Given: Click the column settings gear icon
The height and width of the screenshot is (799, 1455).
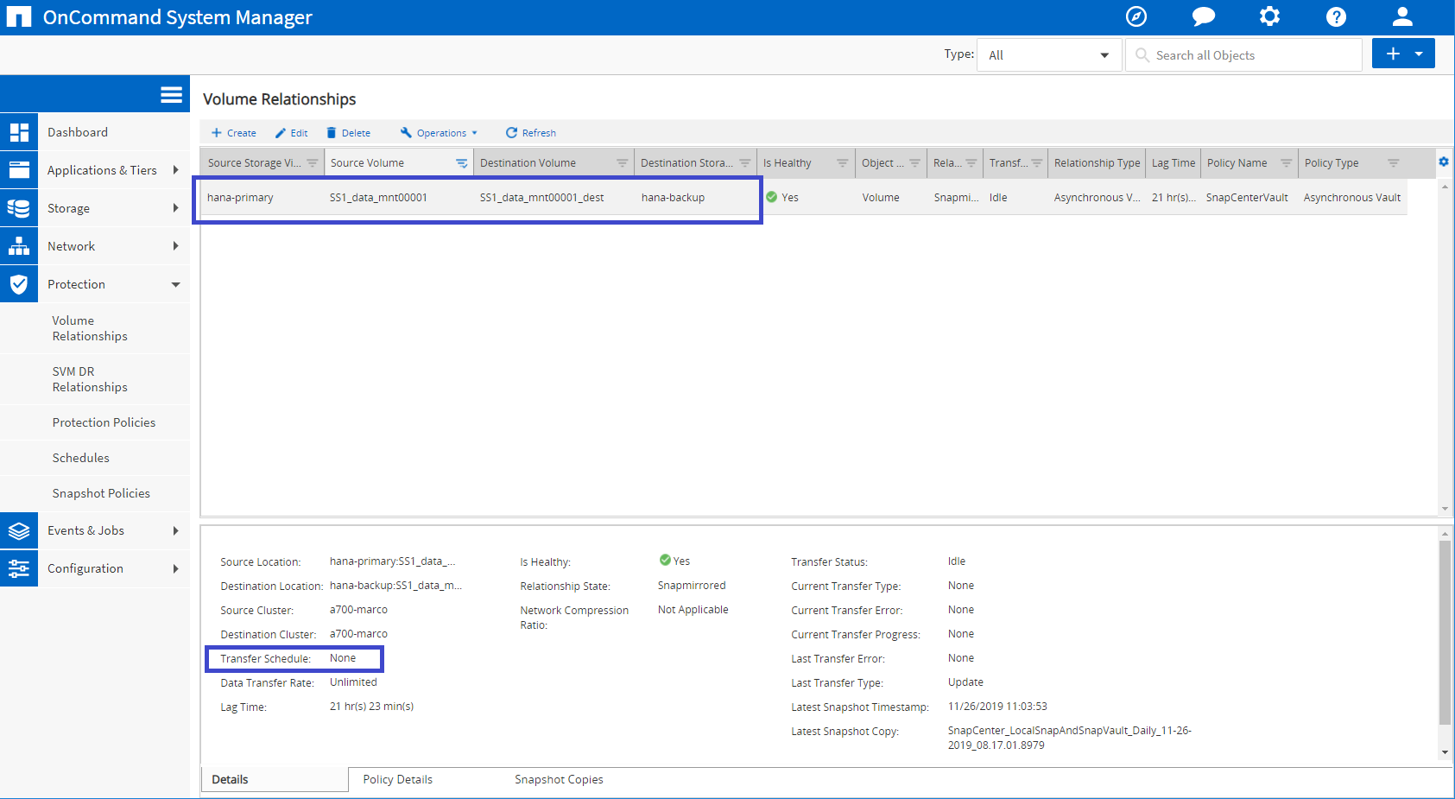Looking at the screenshot, I should [1444, 162].
